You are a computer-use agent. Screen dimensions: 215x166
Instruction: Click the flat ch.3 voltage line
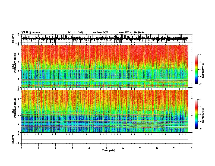click(x=105, y=139)
